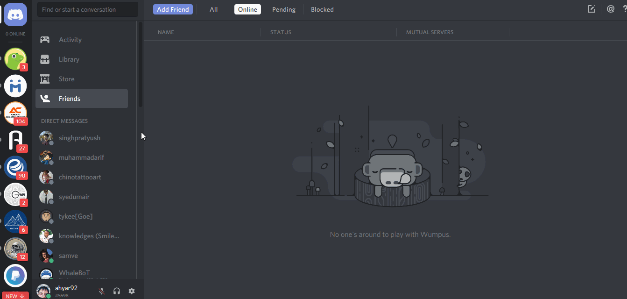Switch to the Blocked users tab
Image resolution: width=627 pixels, height=299 pixels.
(322, 9)
